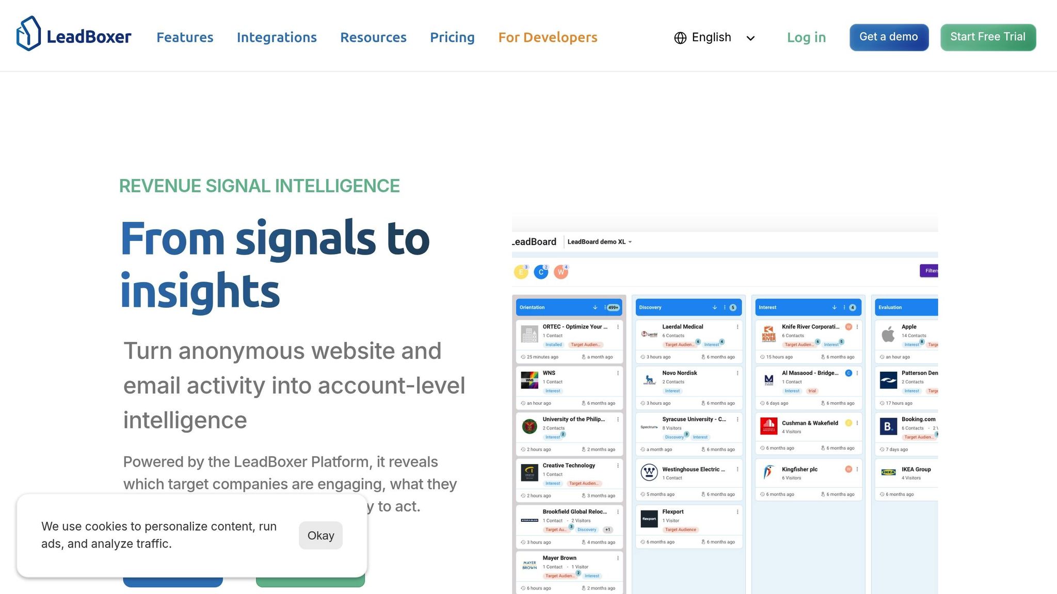The width and height of the screenshot is (1057, 594).
Task: Click the globe language icon
Action: click(680, 38)
